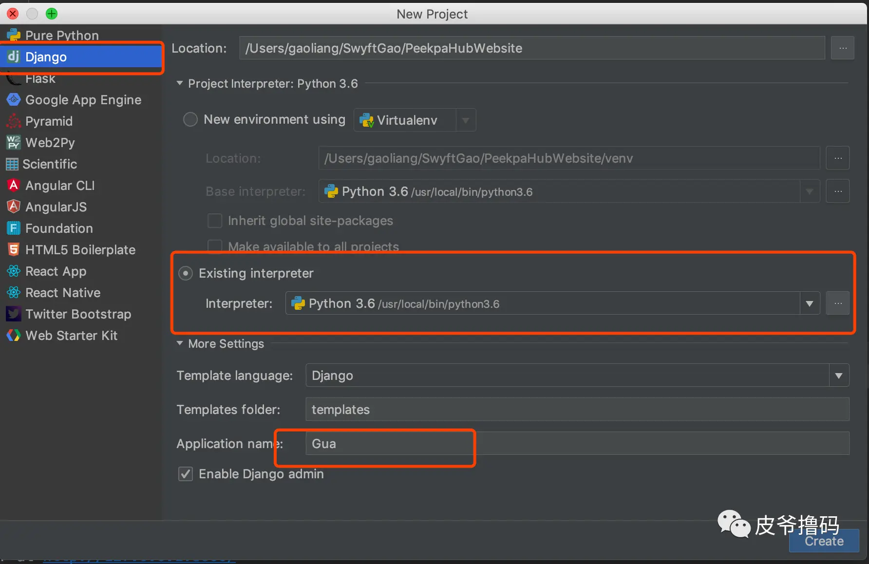Screen dimensions: 869x564
Task: Choose Web Starter Kit project type
Action: [x=81, y=335]
